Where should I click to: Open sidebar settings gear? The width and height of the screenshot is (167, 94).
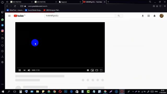2,62
